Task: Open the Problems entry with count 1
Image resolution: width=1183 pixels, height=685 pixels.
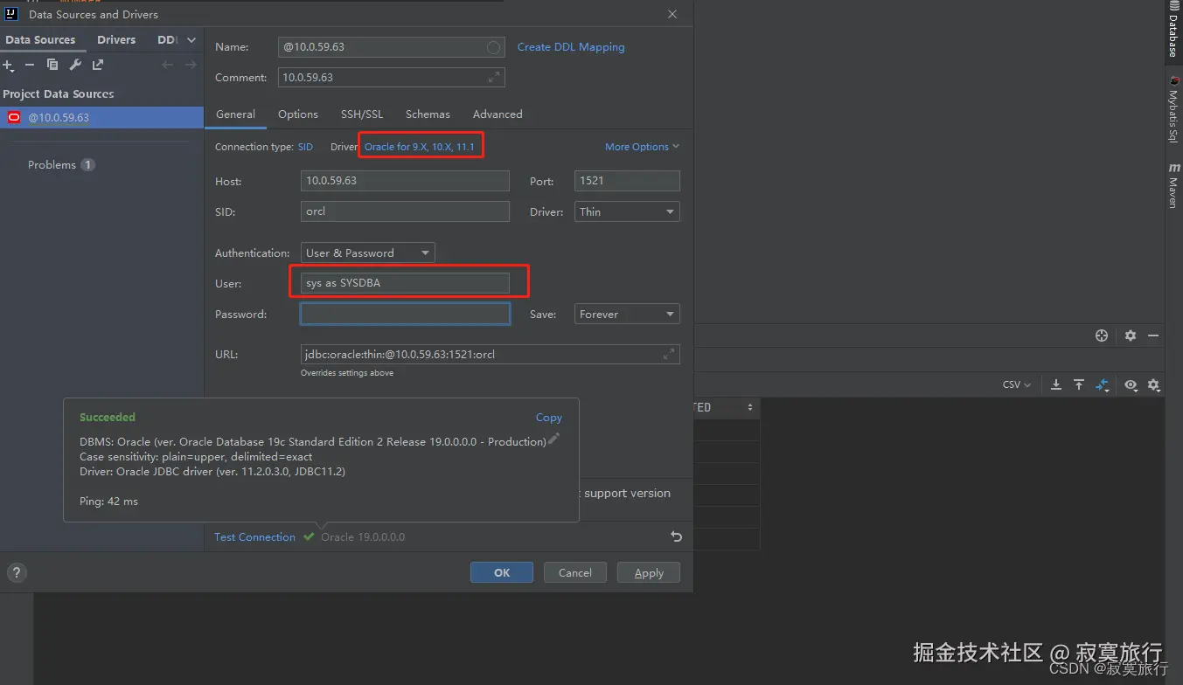Action: [61, 164]
